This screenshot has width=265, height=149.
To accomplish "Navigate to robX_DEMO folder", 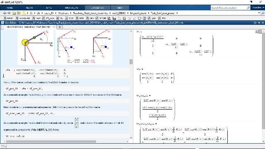I will pos(119,13).
